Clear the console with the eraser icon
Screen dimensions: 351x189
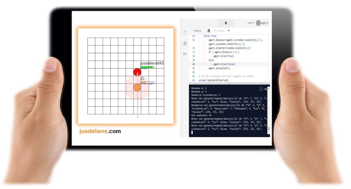[x=266, y=89]
